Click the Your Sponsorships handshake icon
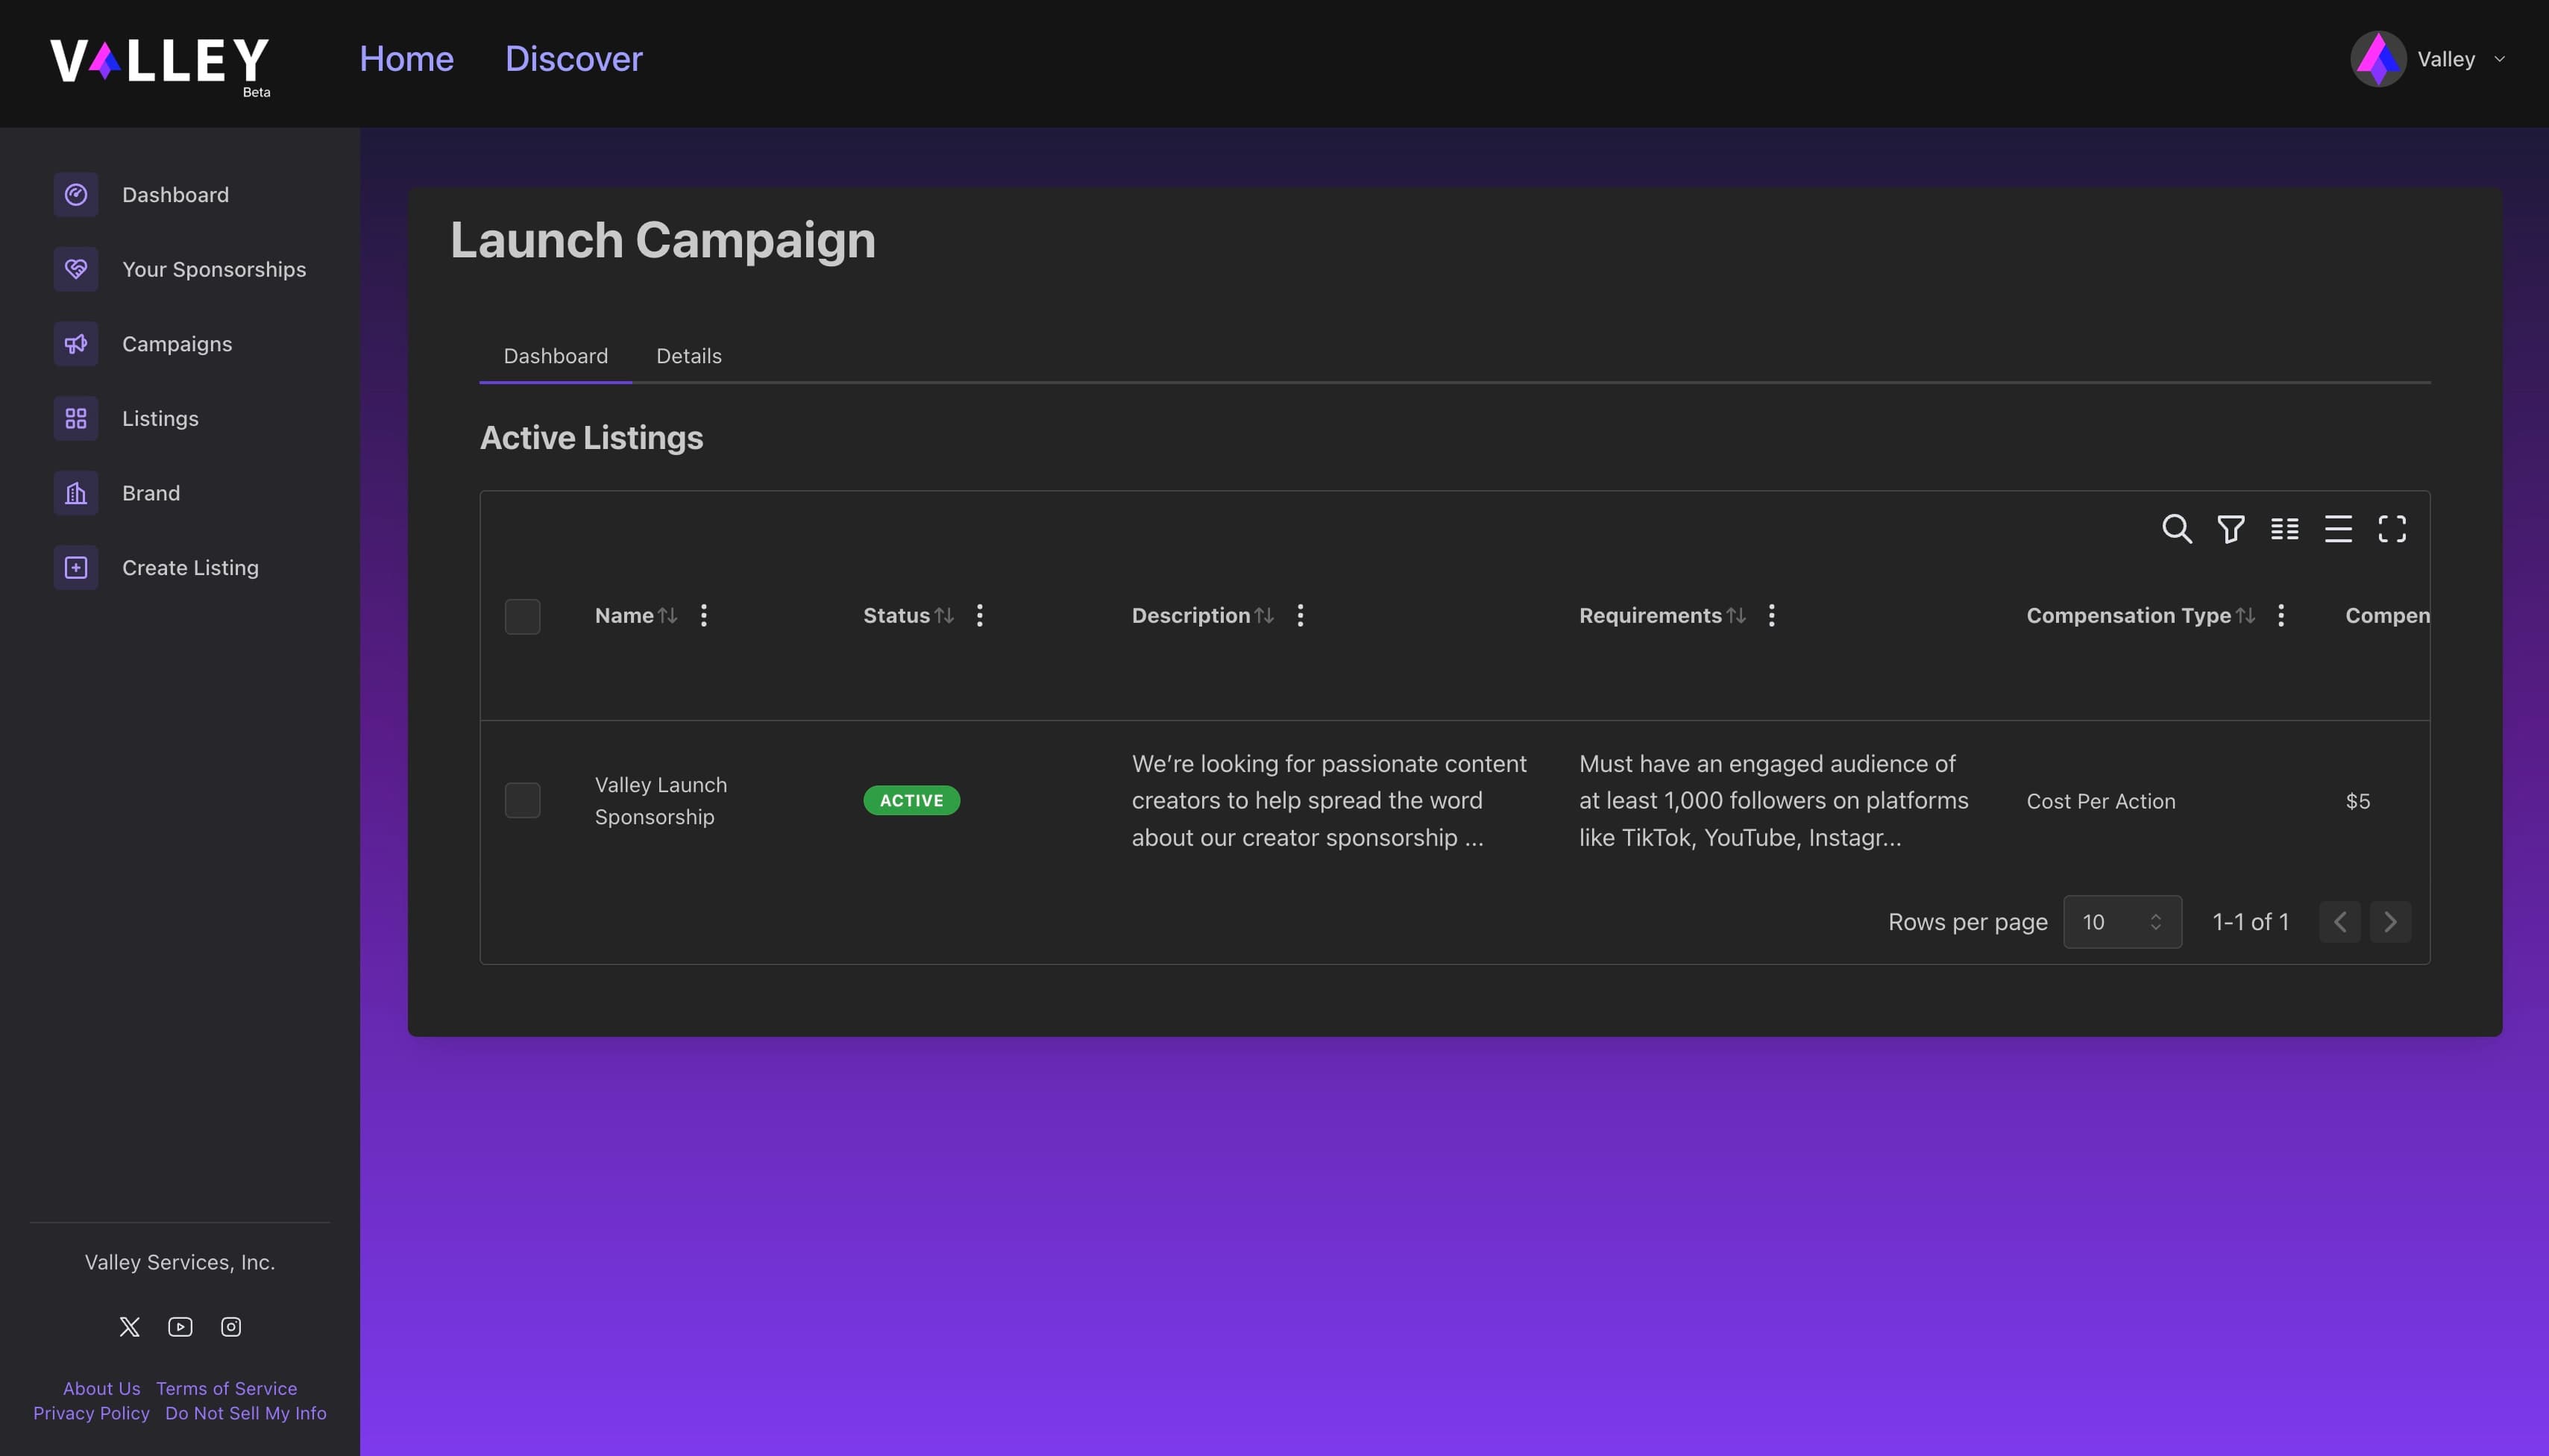Screen dimensions: 2549x1456 click(76, 269)
